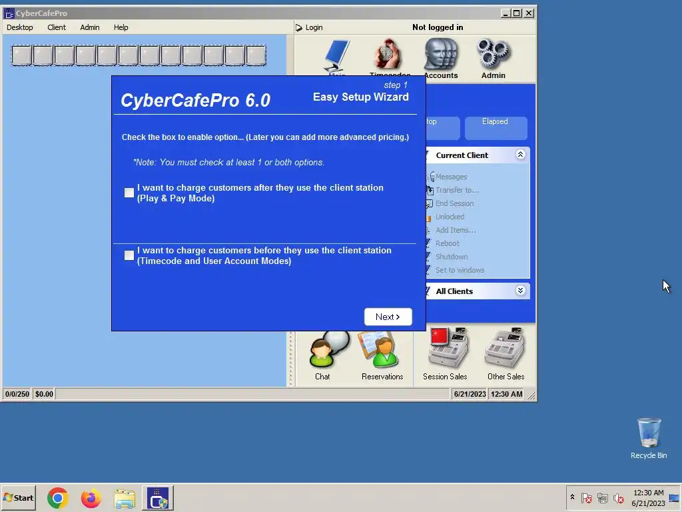682x512 pixels.
Task: Click the status bar date 6/21/2023
Action: 470,394
